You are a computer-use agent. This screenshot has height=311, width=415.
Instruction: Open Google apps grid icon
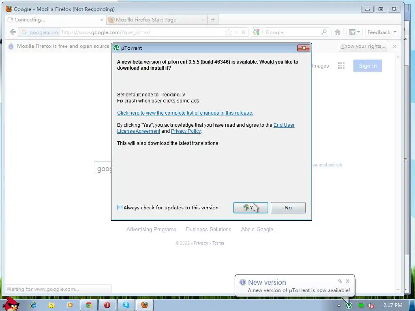pos(341,66)
